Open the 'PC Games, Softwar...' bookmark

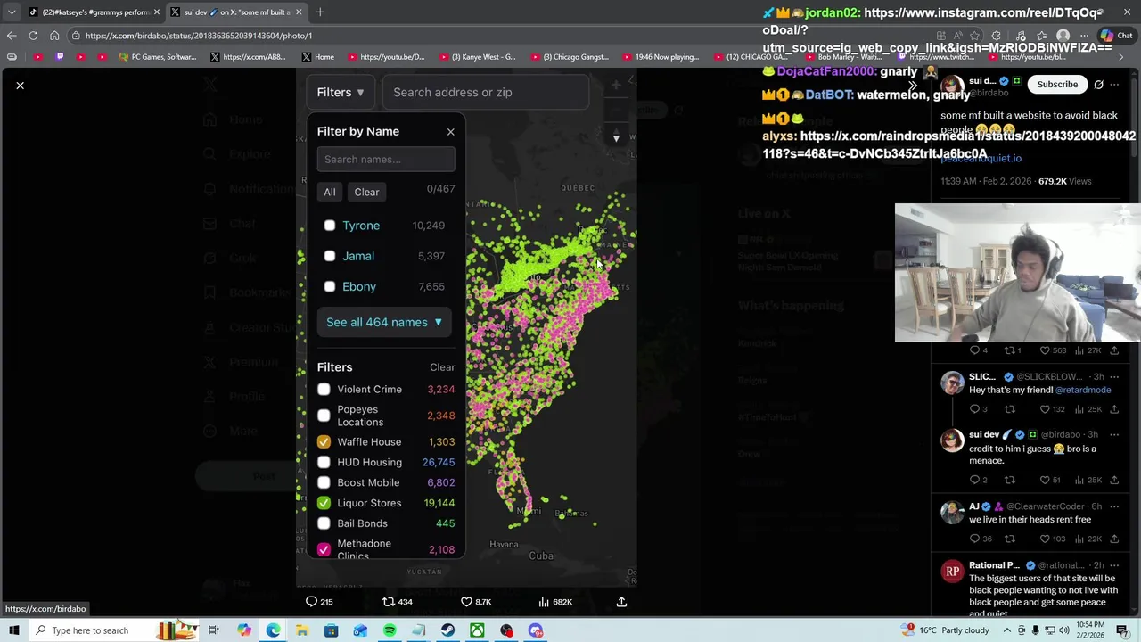[x=158, y=57]
